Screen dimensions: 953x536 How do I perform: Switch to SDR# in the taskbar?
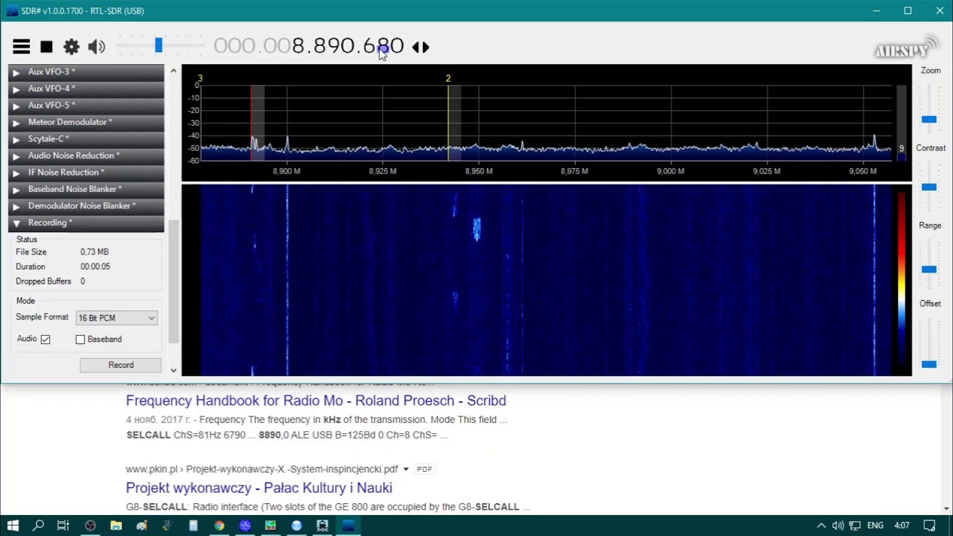click(x=348, y=526)
